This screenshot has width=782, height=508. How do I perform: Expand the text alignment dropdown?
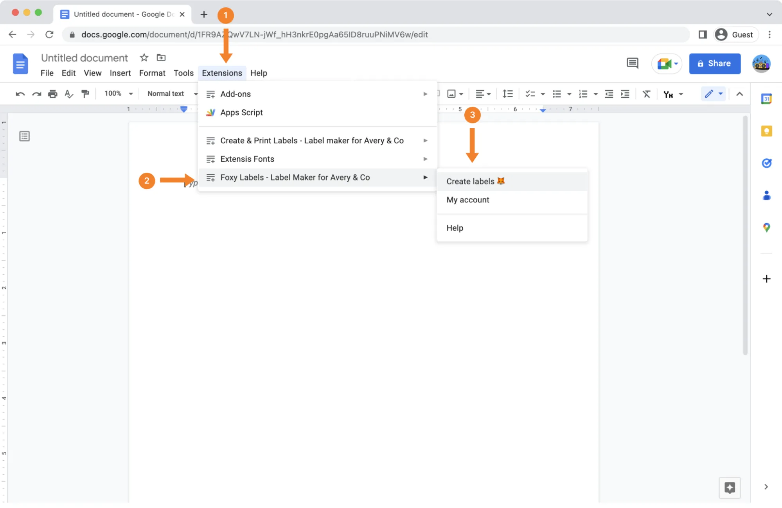point(483,94)
